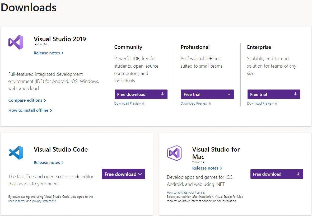Screen dimensions: 312x216
Task: Click the Visual Studio Code logo icon
Action: 16,152
